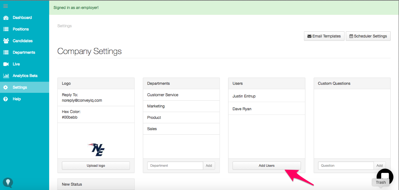Image resolution: width=399 pixels, height=190 pixels.
Task: Select the Customer Service department row
Action: (163, 95)
